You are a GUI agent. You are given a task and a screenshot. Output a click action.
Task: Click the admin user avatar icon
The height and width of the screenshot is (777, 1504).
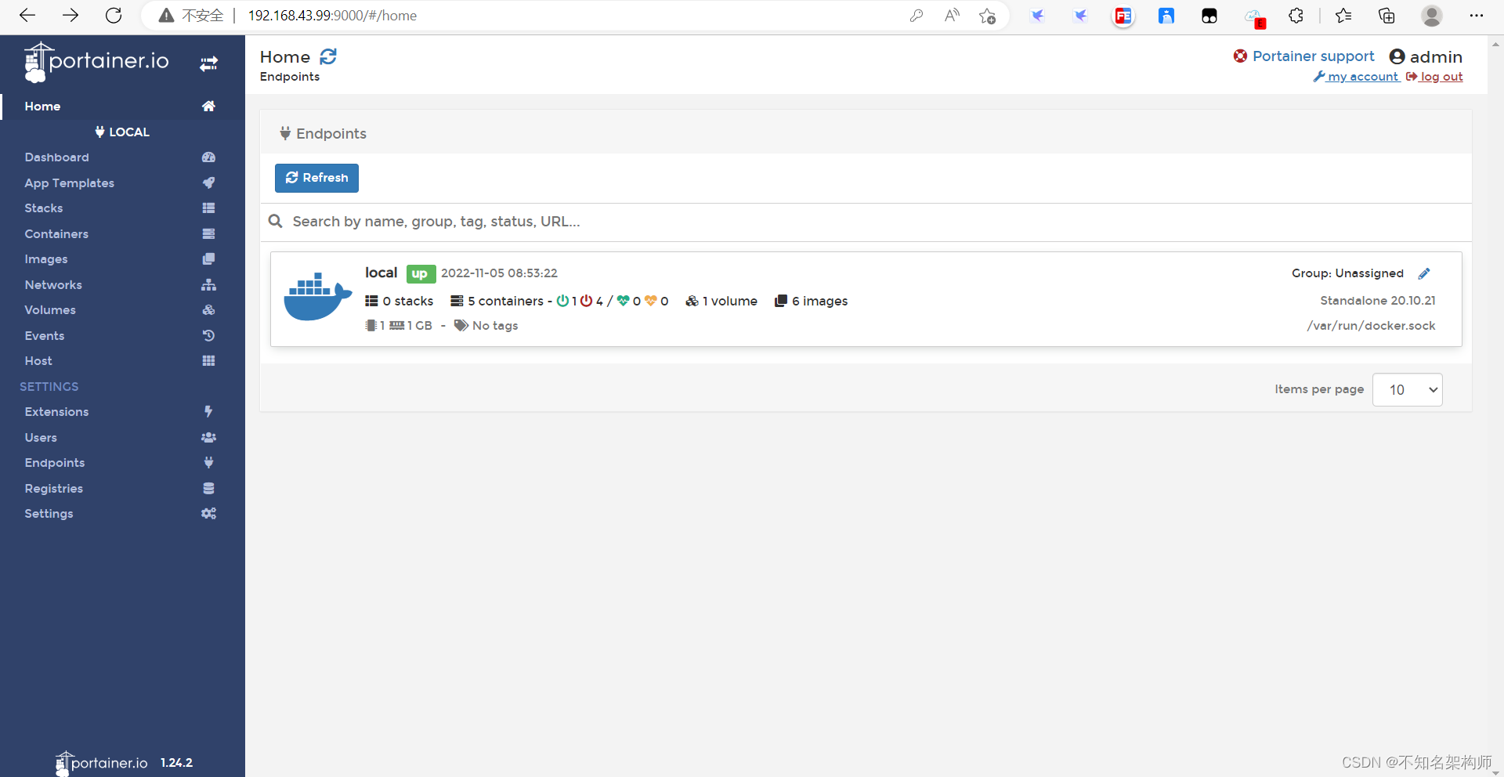pyautogui.click(x=1397, y=56)
